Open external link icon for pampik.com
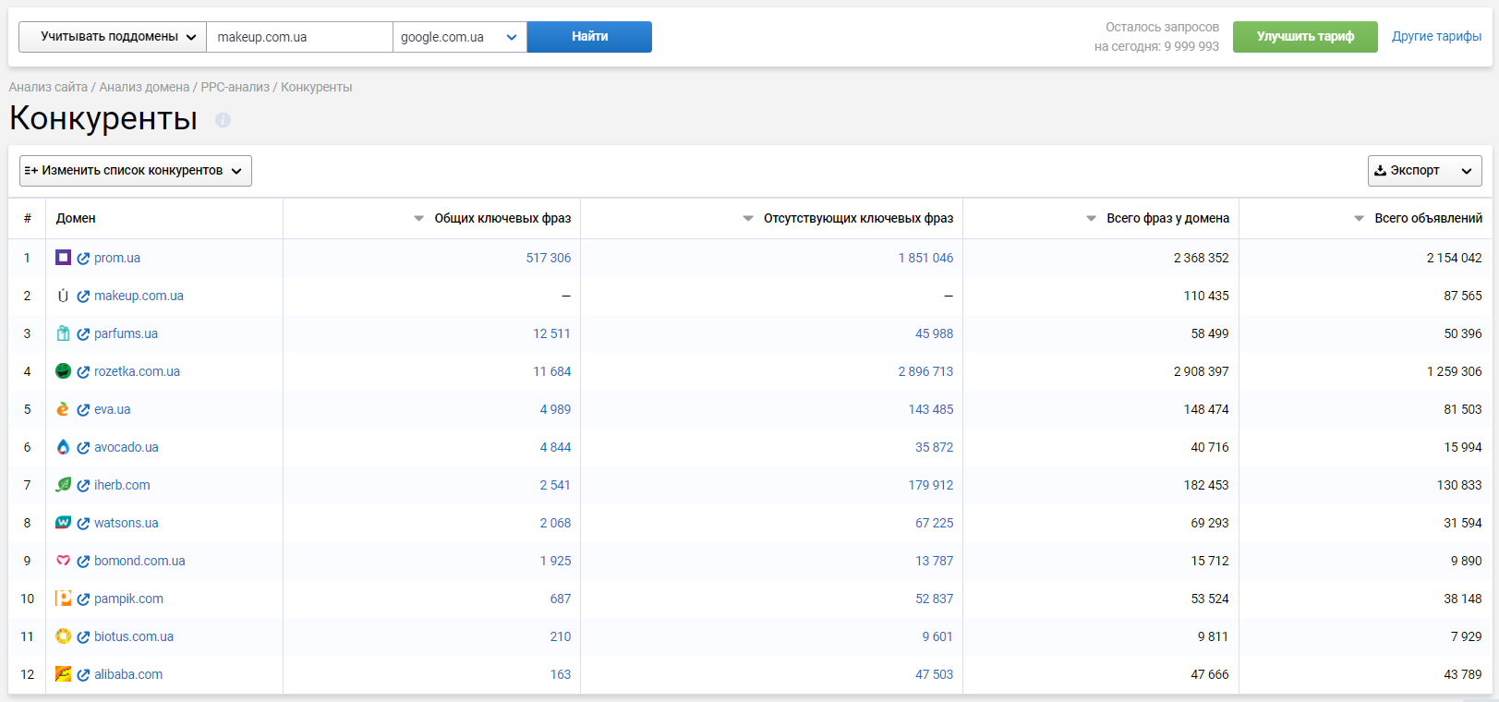Viewport: 1499px width, 702px height. tap(83, 599)
